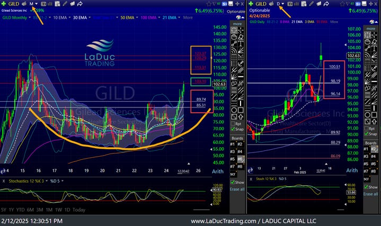This screenshot has height=226, width=381.
Task: Click green plus icon on Monthly chart toolbar
Action: (4, 4)
